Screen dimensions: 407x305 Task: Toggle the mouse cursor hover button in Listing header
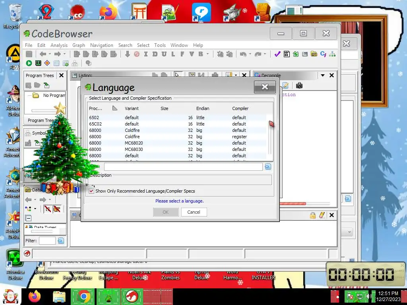(178, 75)
